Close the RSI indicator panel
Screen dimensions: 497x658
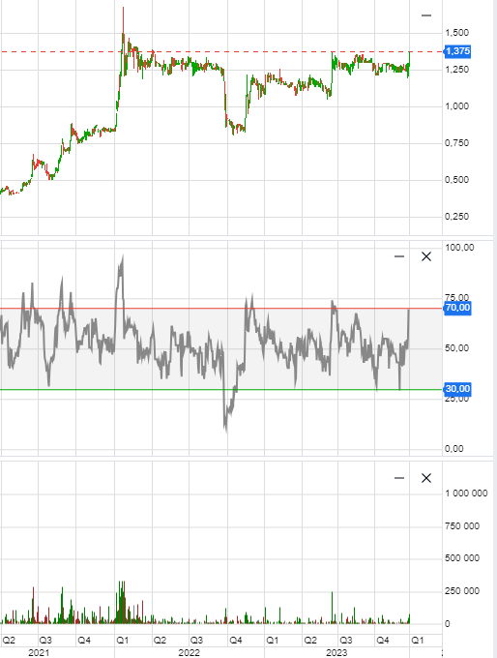click(x=426, y=256)
